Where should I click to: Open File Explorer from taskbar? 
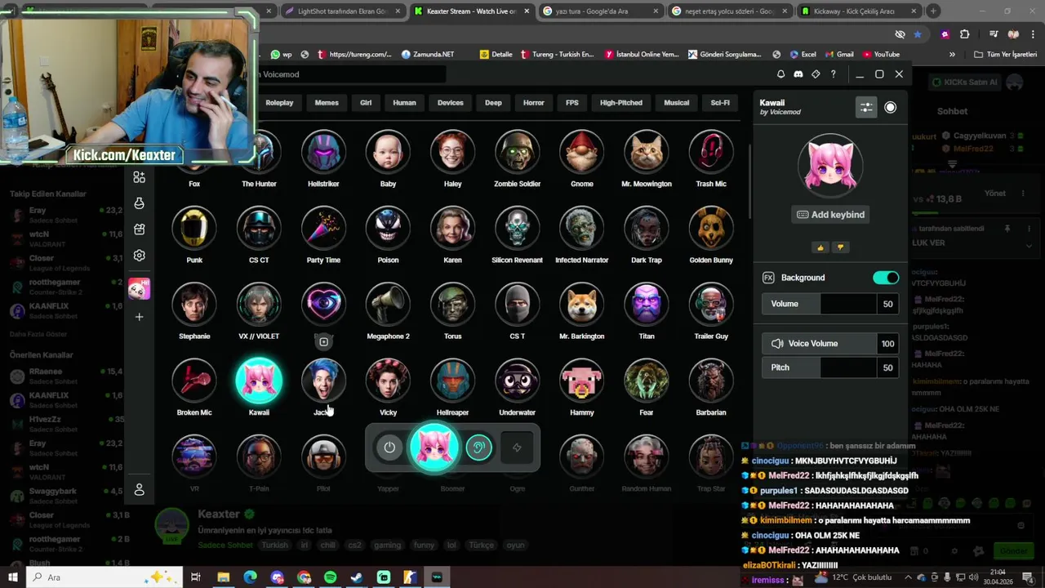[223, 577]
